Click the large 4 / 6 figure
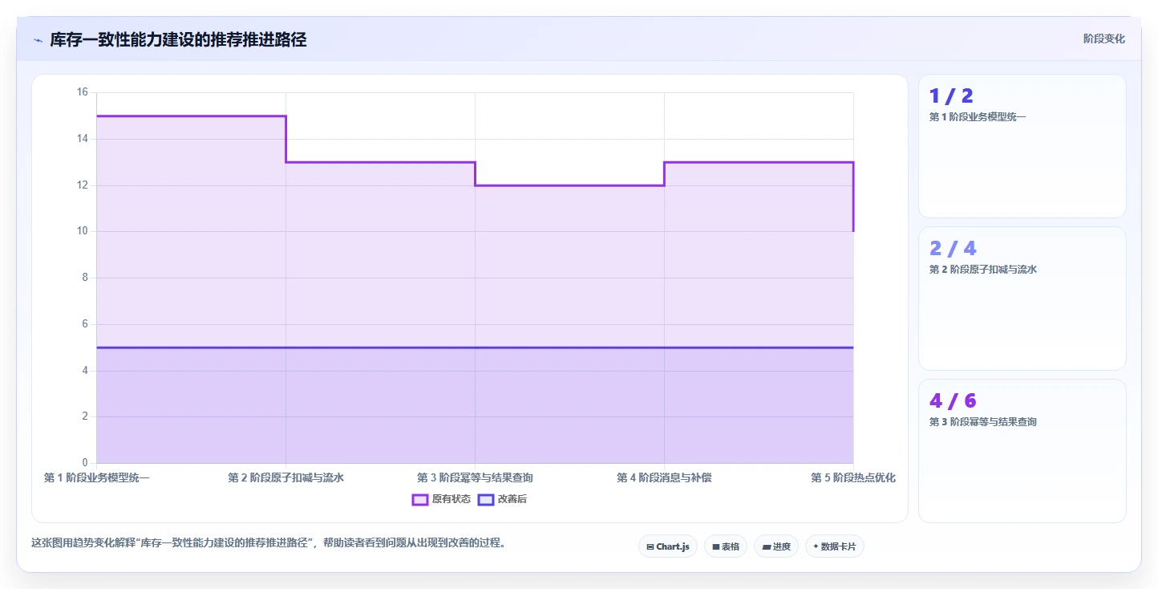 pos(953,401)
